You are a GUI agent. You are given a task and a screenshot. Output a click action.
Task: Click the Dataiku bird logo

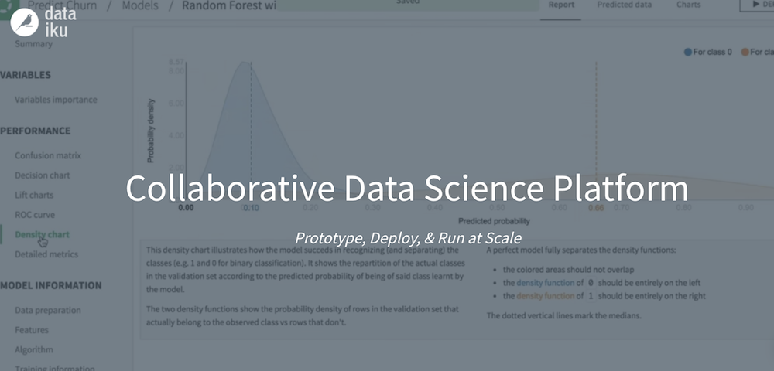(25, 22)
